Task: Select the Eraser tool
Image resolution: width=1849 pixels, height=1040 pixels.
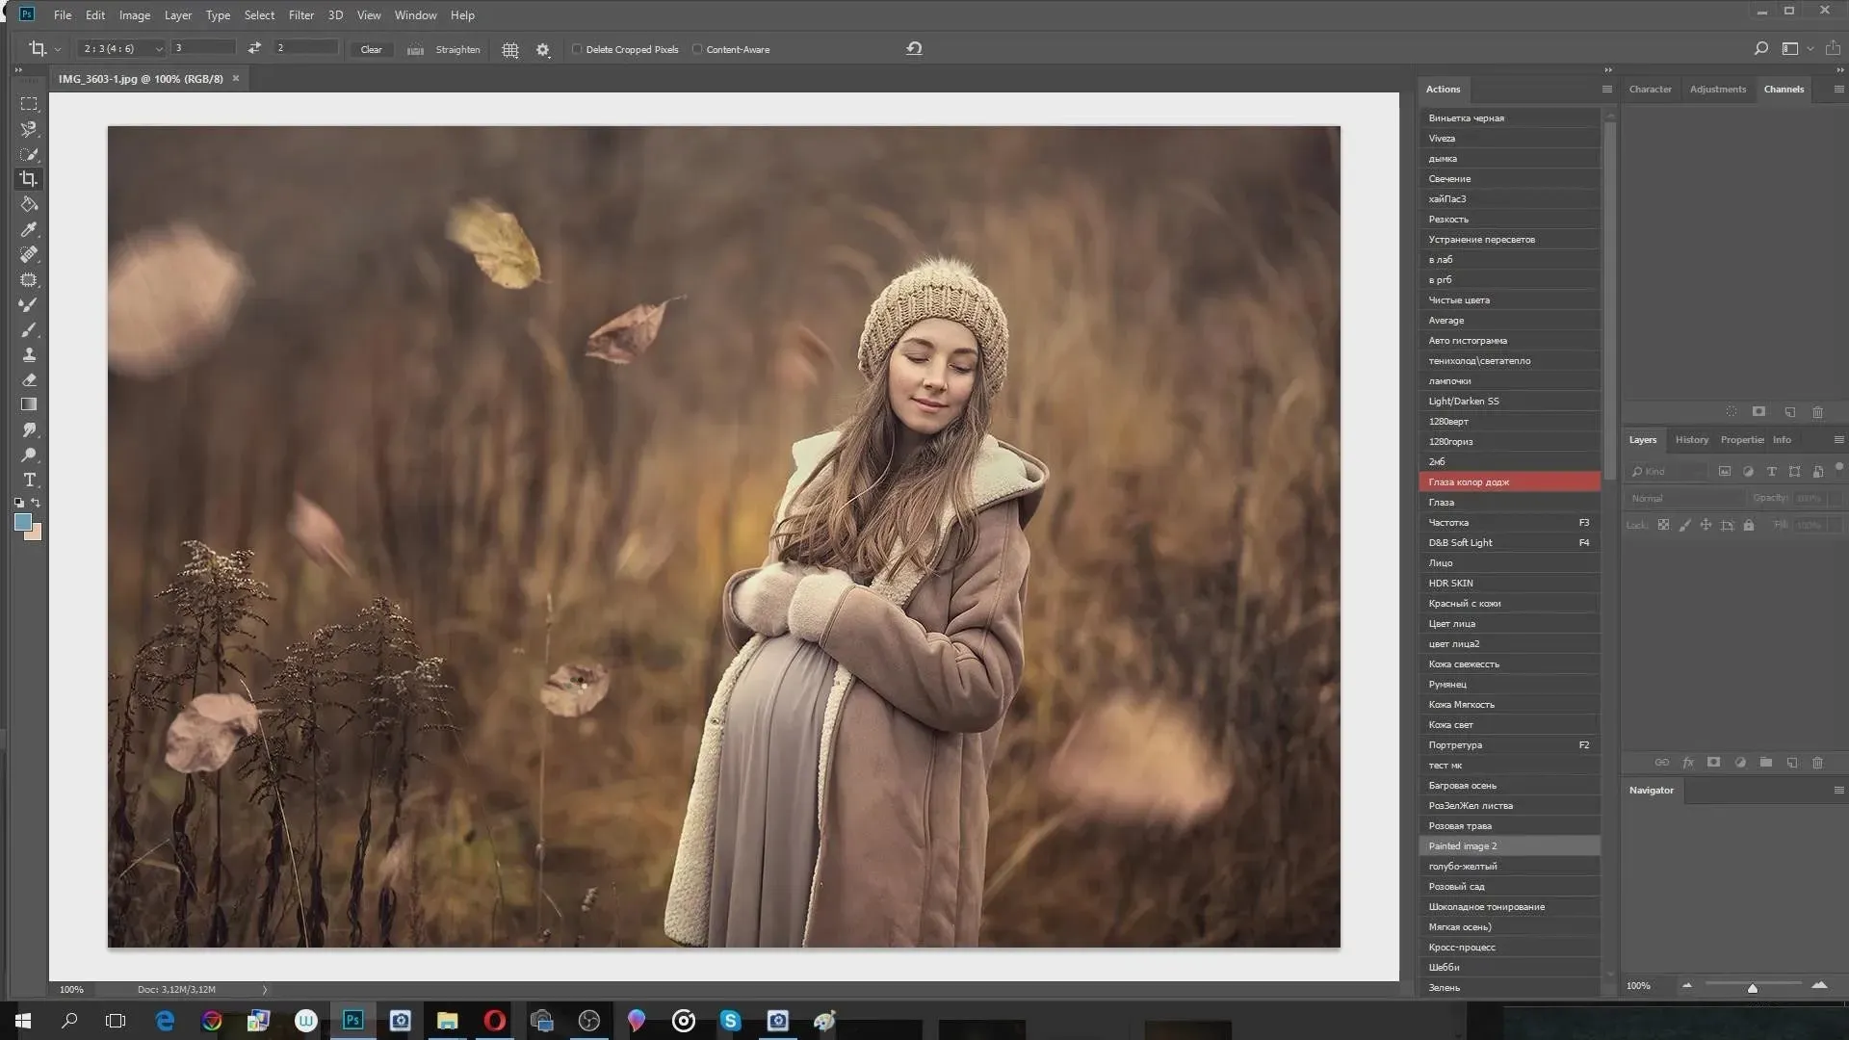Action: [29, 380]
